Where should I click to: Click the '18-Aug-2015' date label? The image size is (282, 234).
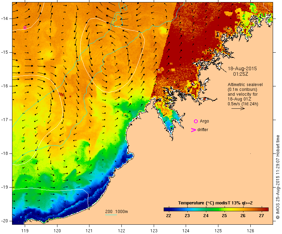[242, 68]
